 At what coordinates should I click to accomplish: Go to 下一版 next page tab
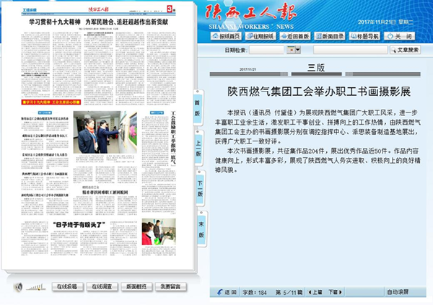click(x=200, y=188)
